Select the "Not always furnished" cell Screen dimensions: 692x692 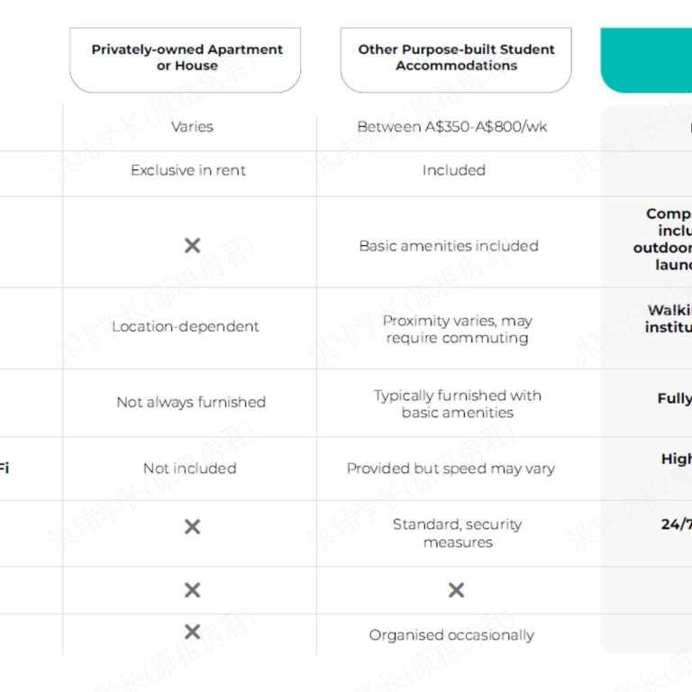tap(191, 403)
